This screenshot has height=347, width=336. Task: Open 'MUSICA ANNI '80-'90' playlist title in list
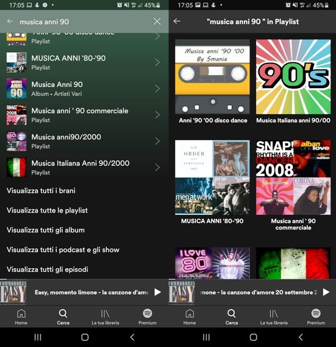68,58
